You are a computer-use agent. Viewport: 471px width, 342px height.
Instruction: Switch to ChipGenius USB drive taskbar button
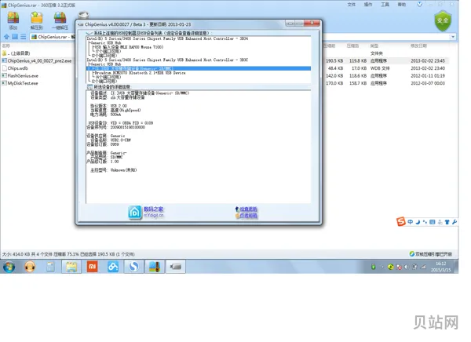[176, 267]
